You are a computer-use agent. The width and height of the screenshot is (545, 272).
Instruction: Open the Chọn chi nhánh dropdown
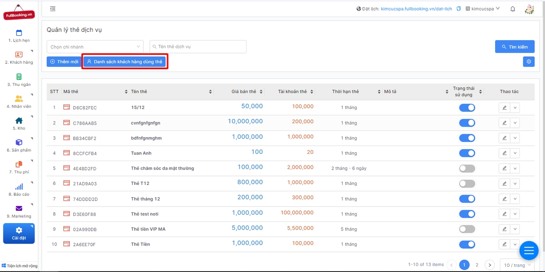(95, 47)
